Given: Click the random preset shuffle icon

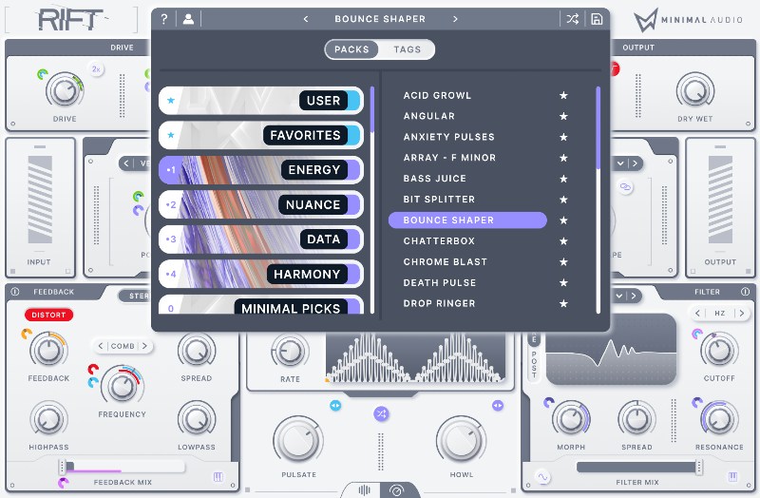Looking at the screenshot, I should (573, 19).
